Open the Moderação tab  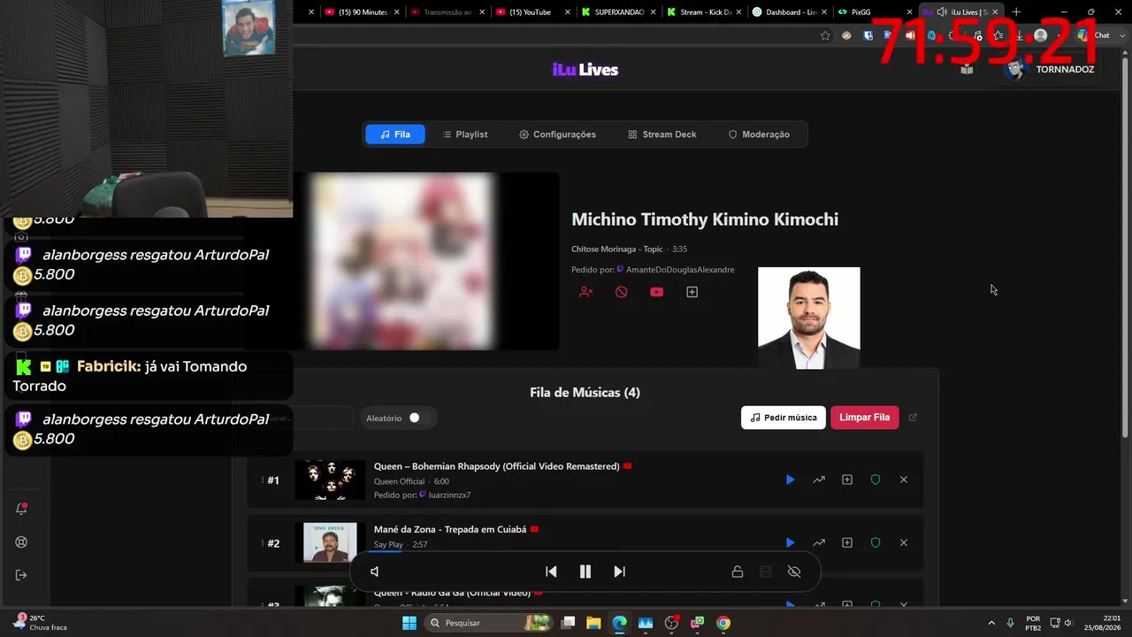coord(759,134)
